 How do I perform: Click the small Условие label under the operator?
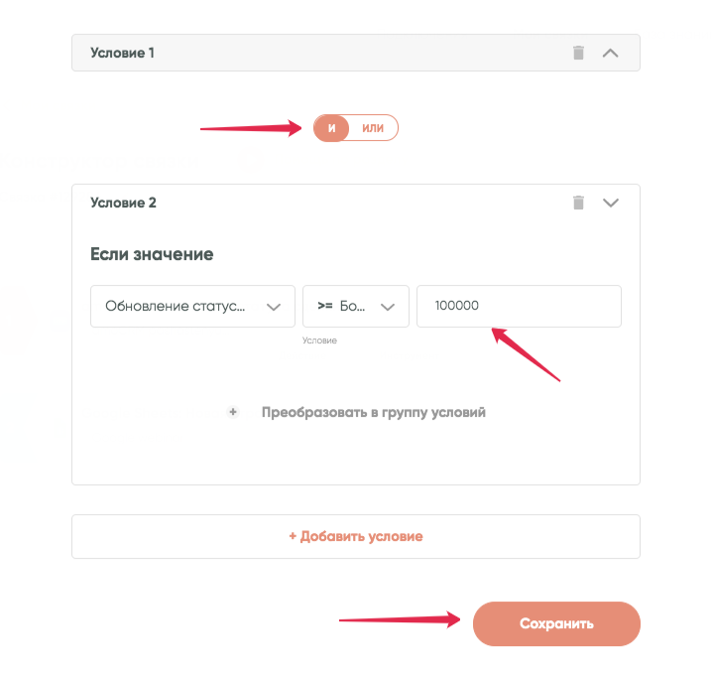click(x=319, y=340)
